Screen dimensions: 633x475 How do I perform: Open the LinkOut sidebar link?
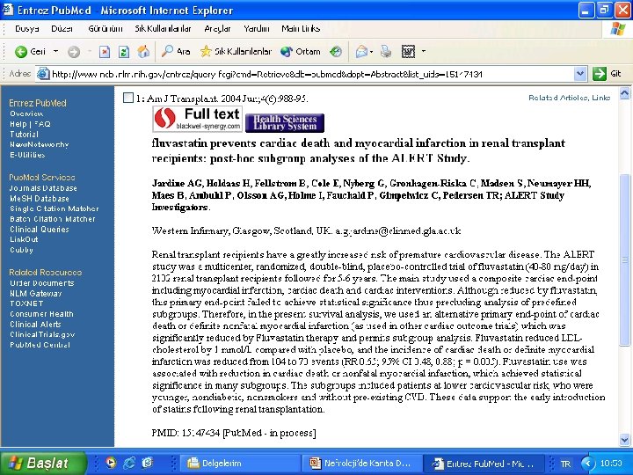(x=24, y=239)
